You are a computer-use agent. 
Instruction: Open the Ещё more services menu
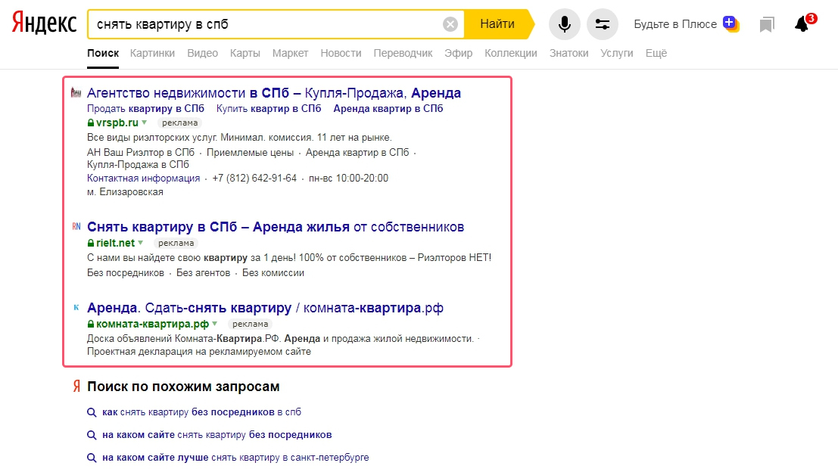(x=656, y=53)
